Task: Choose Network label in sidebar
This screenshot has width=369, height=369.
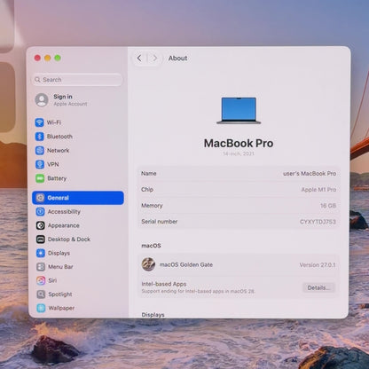Action: (x=59, y=150)
